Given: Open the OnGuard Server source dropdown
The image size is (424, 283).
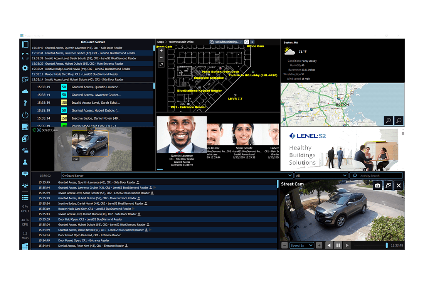Looking at the screenshot, I should [x=177, y=175].
